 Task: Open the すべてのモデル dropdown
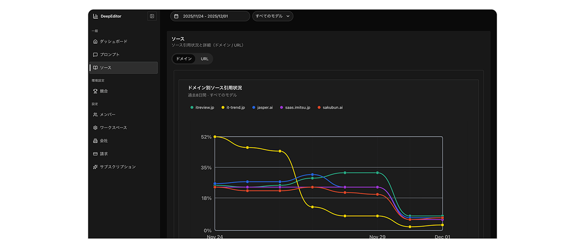coord(273,16)
